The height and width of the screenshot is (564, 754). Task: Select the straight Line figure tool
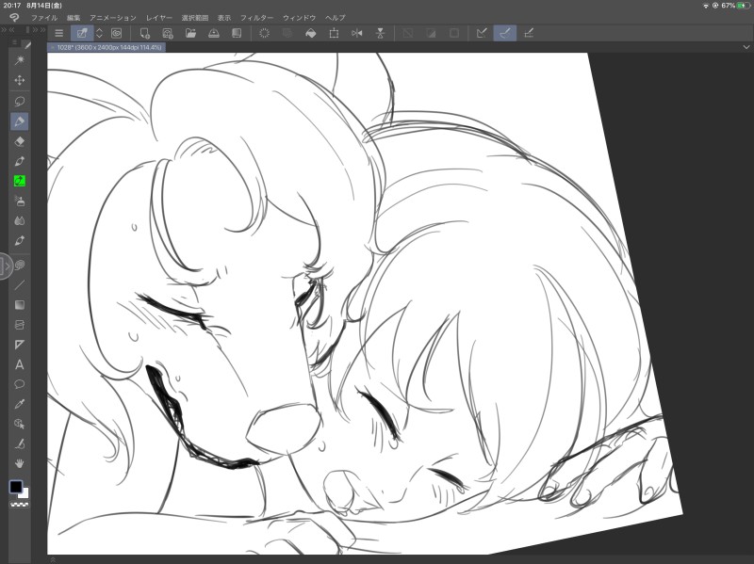pos(20,285)
